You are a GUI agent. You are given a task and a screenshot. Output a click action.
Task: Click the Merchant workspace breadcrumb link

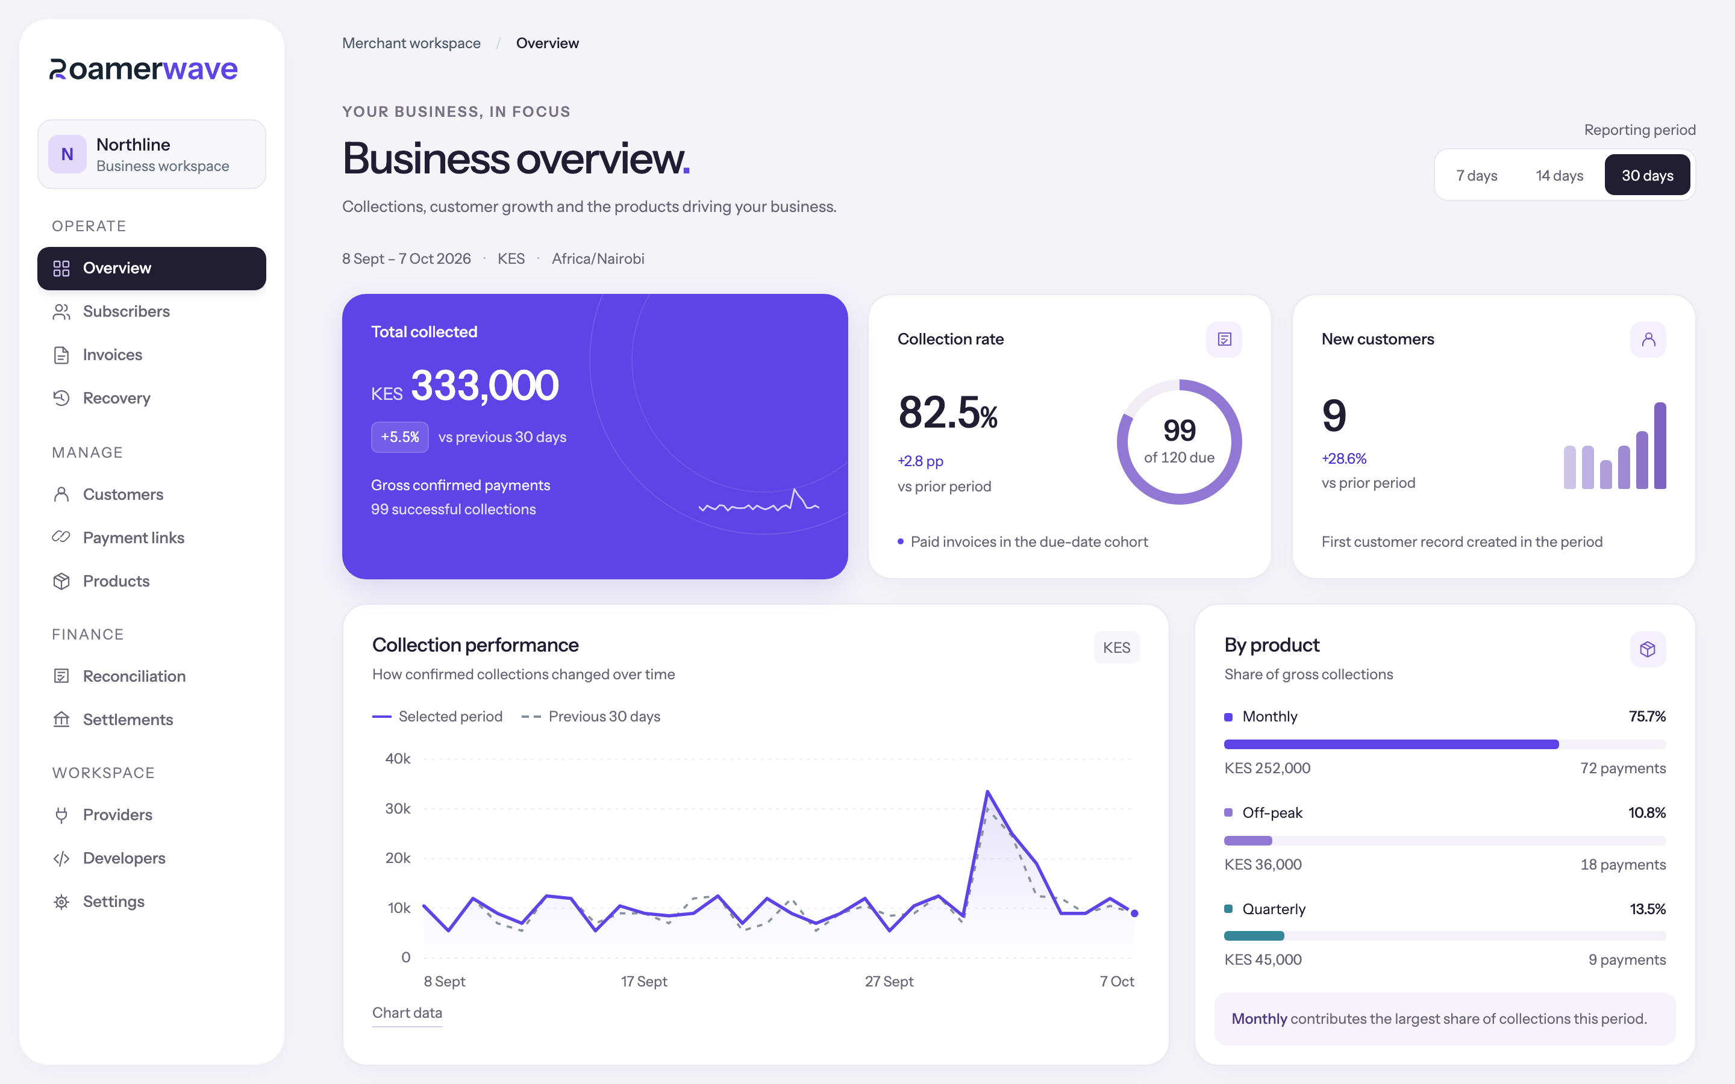click(x=411, y=44)
